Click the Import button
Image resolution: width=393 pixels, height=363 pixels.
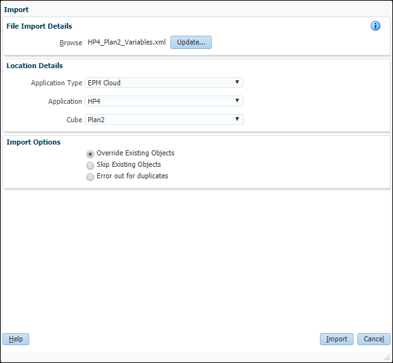click(336, 339)
